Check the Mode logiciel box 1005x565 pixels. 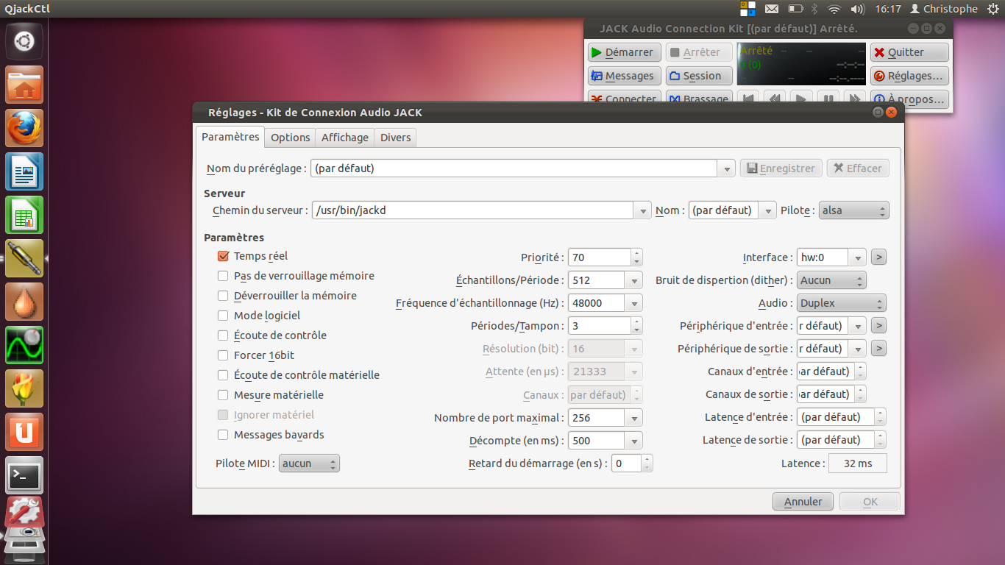(x=222, y=315)
